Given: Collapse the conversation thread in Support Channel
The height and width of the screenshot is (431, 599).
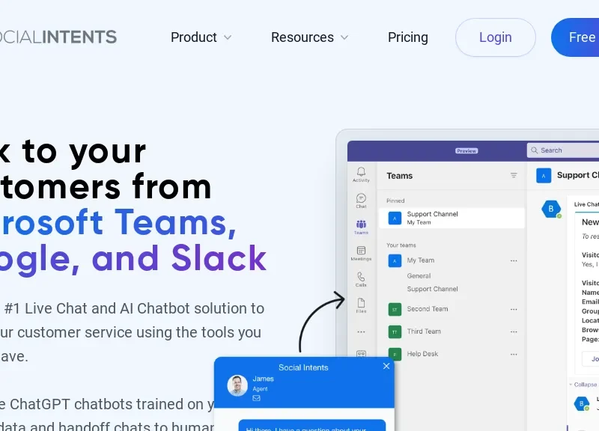Looking at the screenshot, I should coord(584,385).
